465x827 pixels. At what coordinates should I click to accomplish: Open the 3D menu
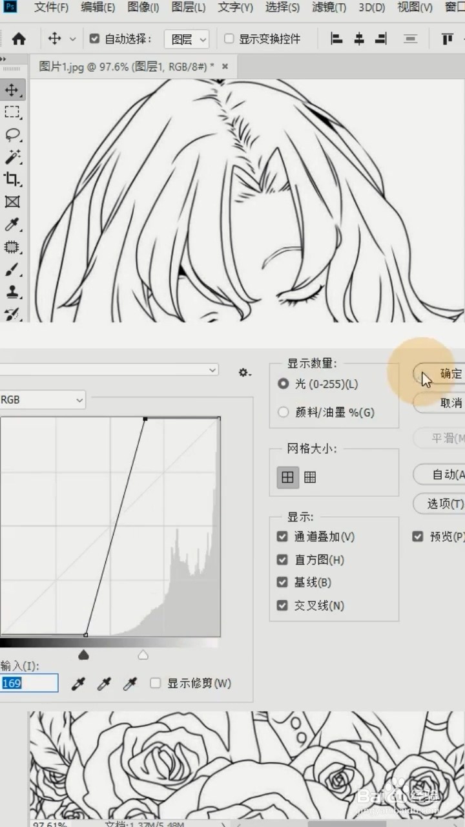click(x=372, y=8)
